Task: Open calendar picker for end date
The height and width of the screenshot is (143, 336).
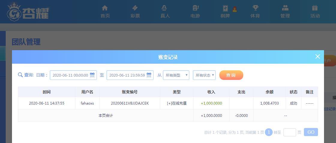Action: point(149,75)
